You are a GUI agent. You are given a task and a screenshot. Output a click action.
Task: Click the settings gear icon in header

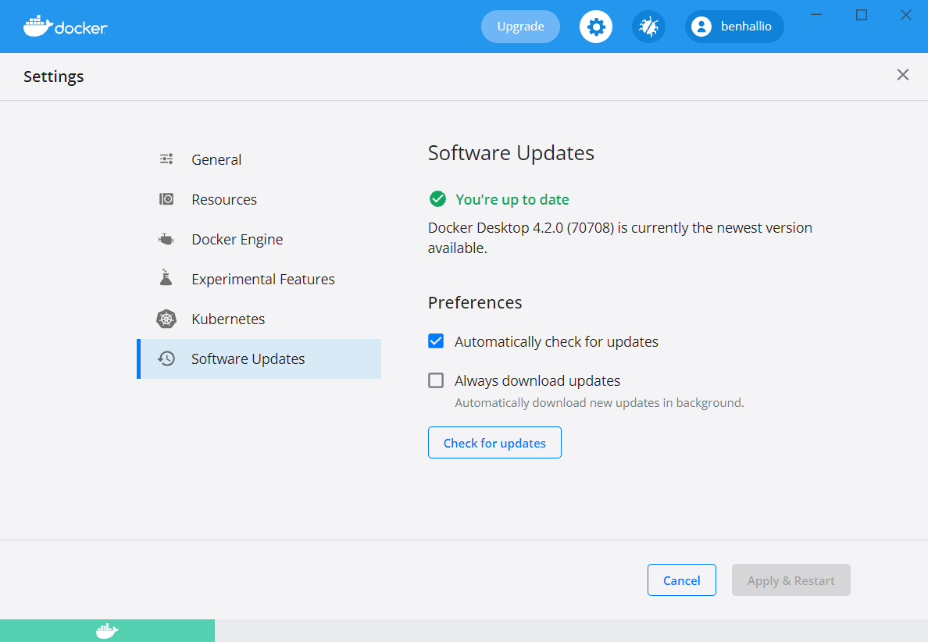(x=595, y=27)
